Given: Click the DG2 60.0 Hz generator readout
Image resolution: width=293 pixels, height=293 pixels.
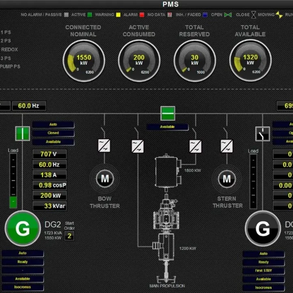Looking at the screenshot, I should pyautogui.click(x=50, y=165).
